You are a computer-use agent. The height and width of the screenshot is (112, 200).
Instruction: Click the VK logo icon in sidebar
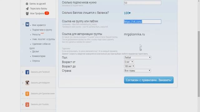pos(27,24)
